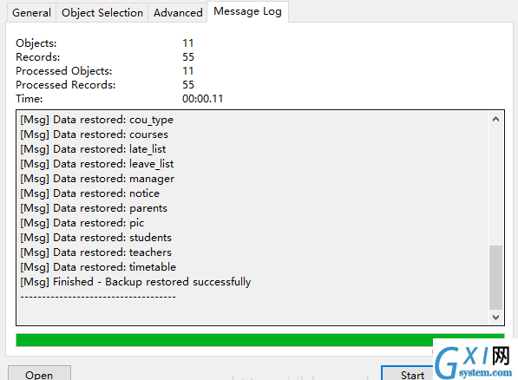518x380 pixels.
Task: Click the log scrollbar up arrow
Action: [x=495, y=119]
